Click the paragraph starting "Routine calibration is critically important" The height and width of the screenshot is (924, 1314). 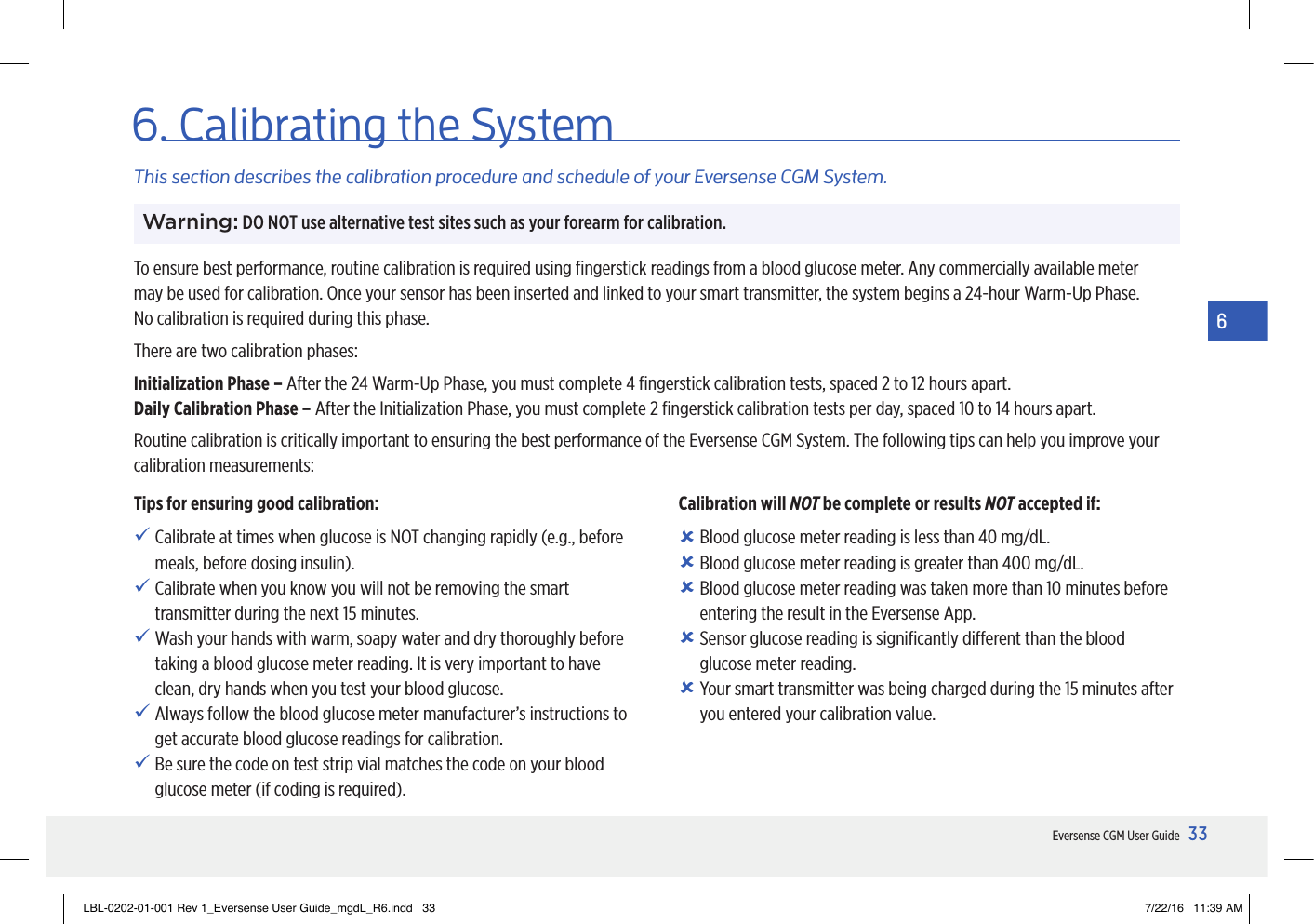(646, 452)
